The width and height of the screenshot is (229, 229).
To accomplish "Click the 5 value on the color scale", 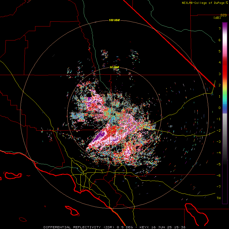I will pos(220,51).
